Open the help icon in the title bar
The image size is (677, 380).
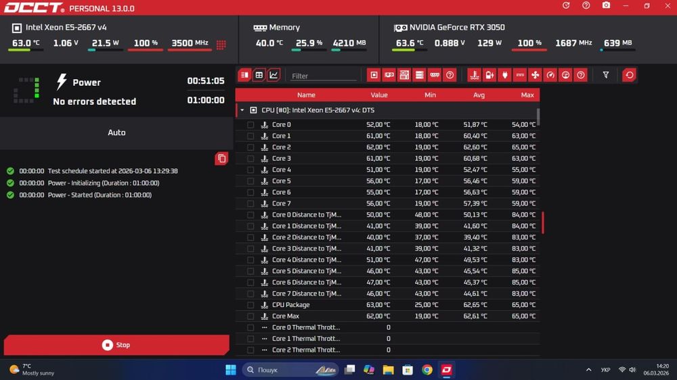tap(586, 5)
